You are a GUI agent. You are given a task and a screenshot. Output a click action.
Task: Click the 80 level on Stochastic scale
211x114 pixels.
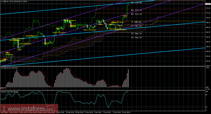pos(207,95)
